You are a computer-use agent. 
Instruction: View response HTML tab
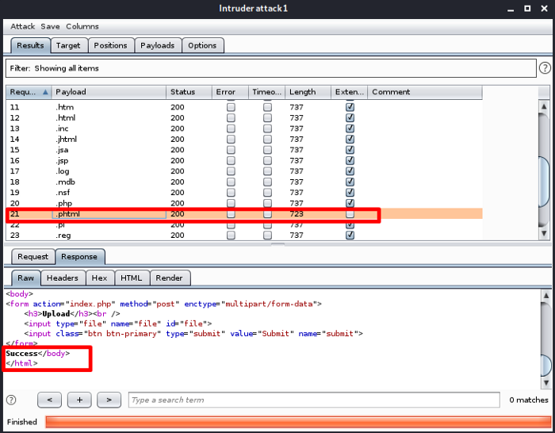coord(132,278)
